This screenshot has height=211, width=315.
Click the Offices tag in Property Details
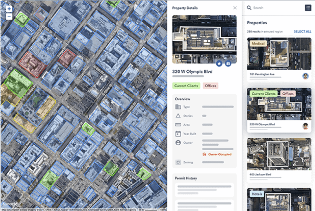pyautogui.click(x=210, y=86)
